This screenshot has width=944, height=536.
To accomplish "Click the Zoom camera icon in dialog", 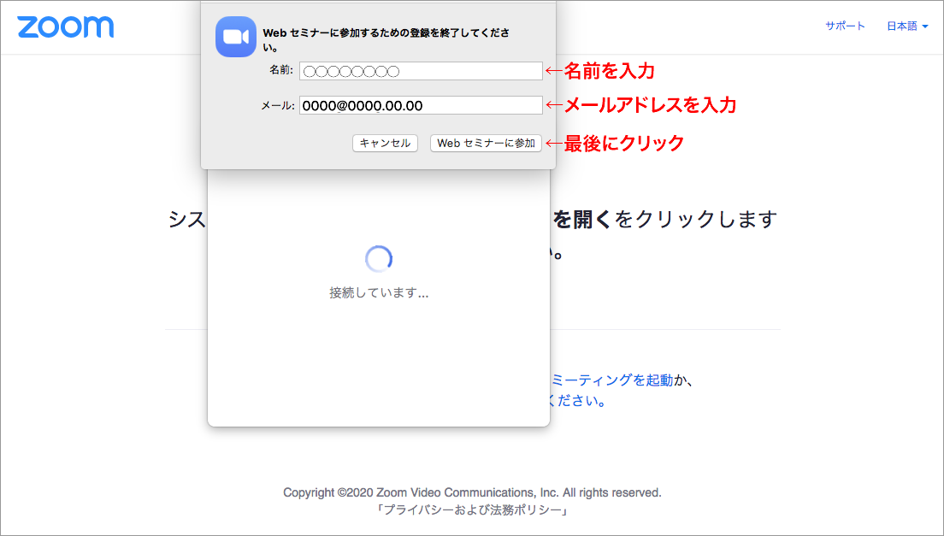I will [x=236, y=37].
